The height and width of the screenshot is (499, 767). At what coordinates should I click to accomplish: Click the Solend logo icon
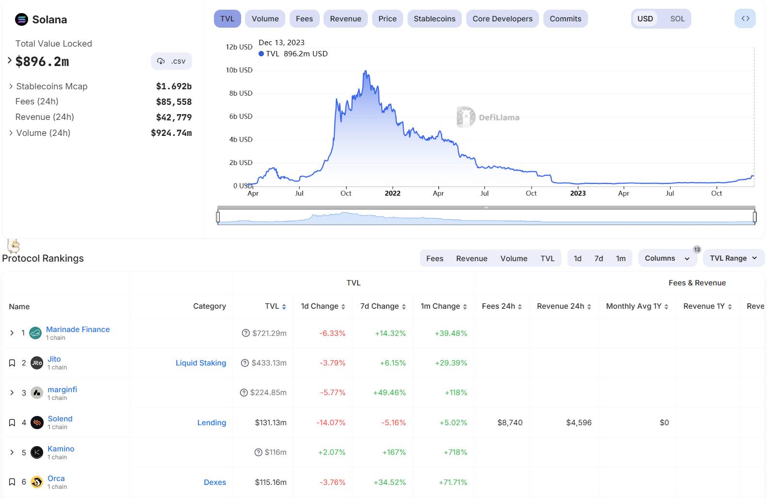(37, 422)
